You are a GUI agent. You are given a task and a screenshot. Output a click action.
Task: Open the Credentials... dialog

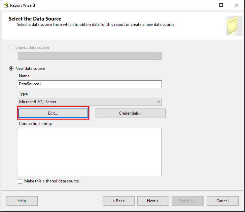pos(131,113)
